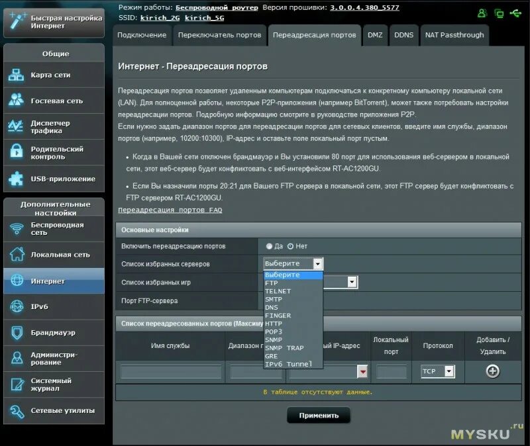This screenshot has width=530, height=446.
Task: Open the 'Беспроводной роутер' mode link
Action: pos(217,7)
